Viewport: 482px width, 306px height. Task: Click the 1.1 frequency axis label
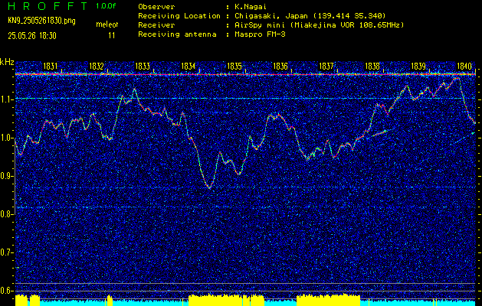coord(7,99)
